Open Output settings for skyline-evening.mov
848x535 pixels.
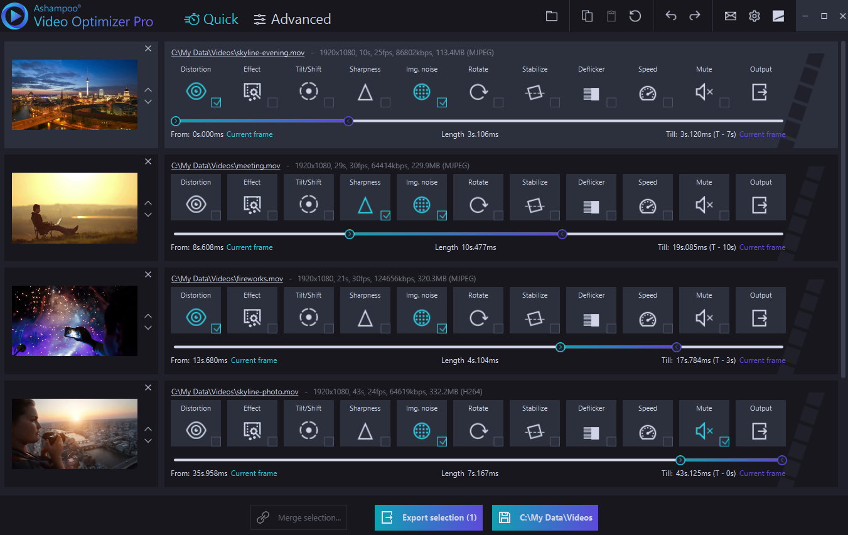point(761,92)
